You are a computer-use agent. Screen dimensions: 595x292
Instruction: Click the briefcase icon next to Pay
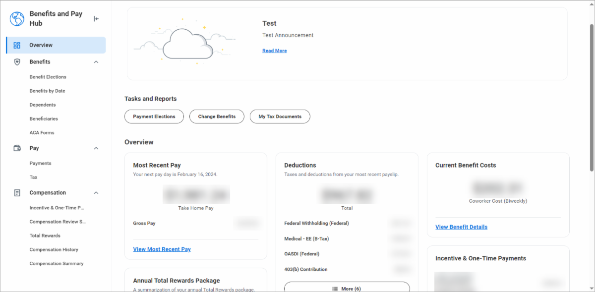coord(17,148)
